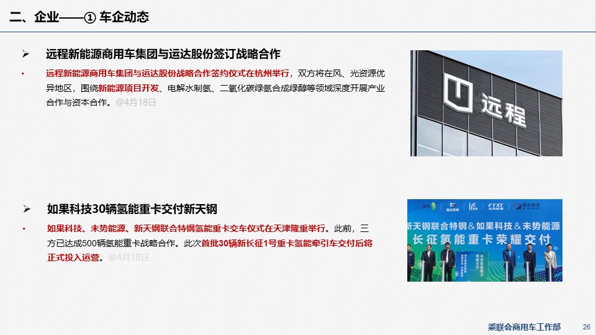Click the arrow bullet before 如果科技 heading
This screenshot has width=596, height=335.
tap(27, 208)
